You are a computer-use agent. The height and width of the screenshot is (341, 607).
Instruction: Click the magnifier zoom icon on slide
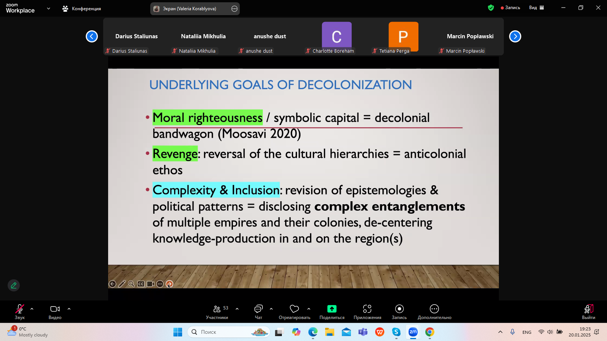[131, 284]
